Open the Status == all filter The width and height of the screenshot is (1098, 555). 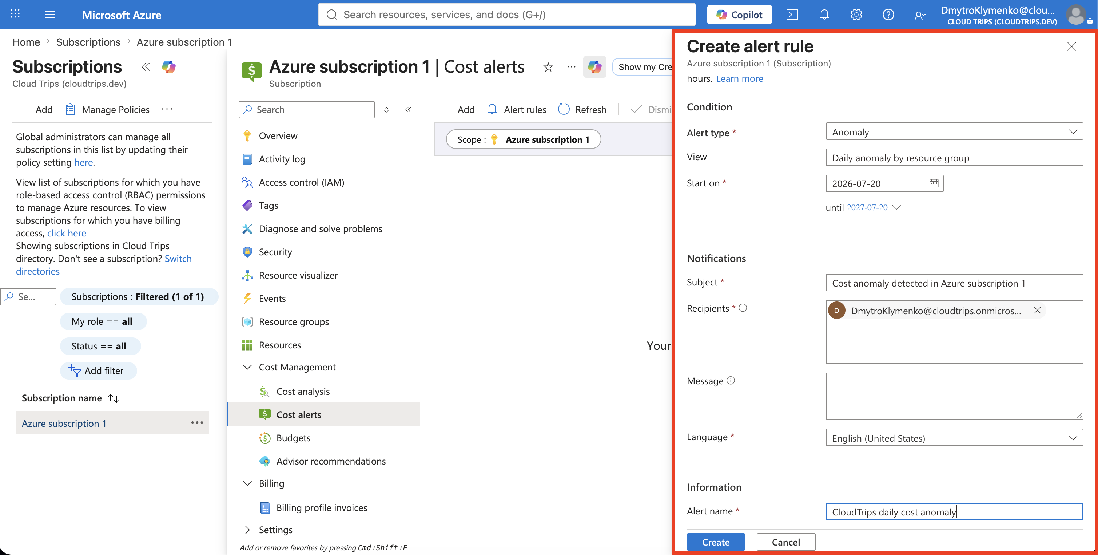pyautogui.click(x=100, y=346)
